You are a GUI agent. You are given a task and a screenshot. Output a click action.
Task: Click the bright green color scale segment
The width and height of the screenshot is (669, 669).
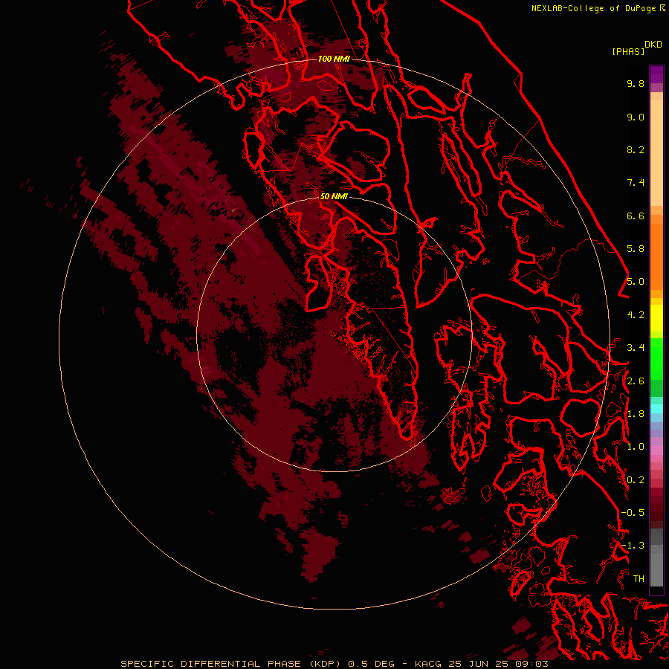pos(656,358)
